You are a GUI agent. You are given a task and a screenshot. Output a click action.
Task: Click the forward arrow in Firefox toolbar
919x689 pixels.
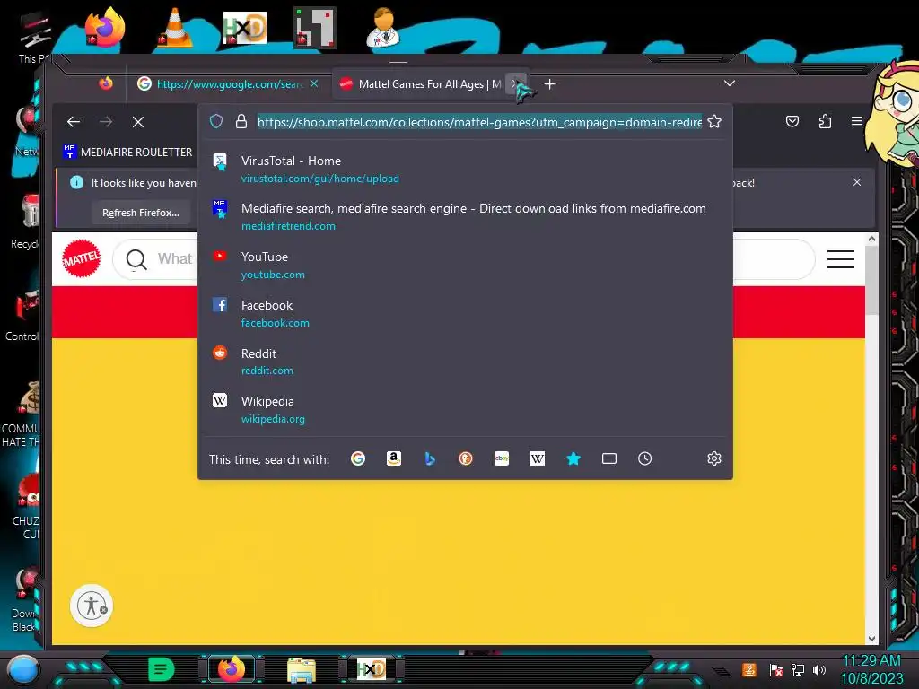coord(106,122)
